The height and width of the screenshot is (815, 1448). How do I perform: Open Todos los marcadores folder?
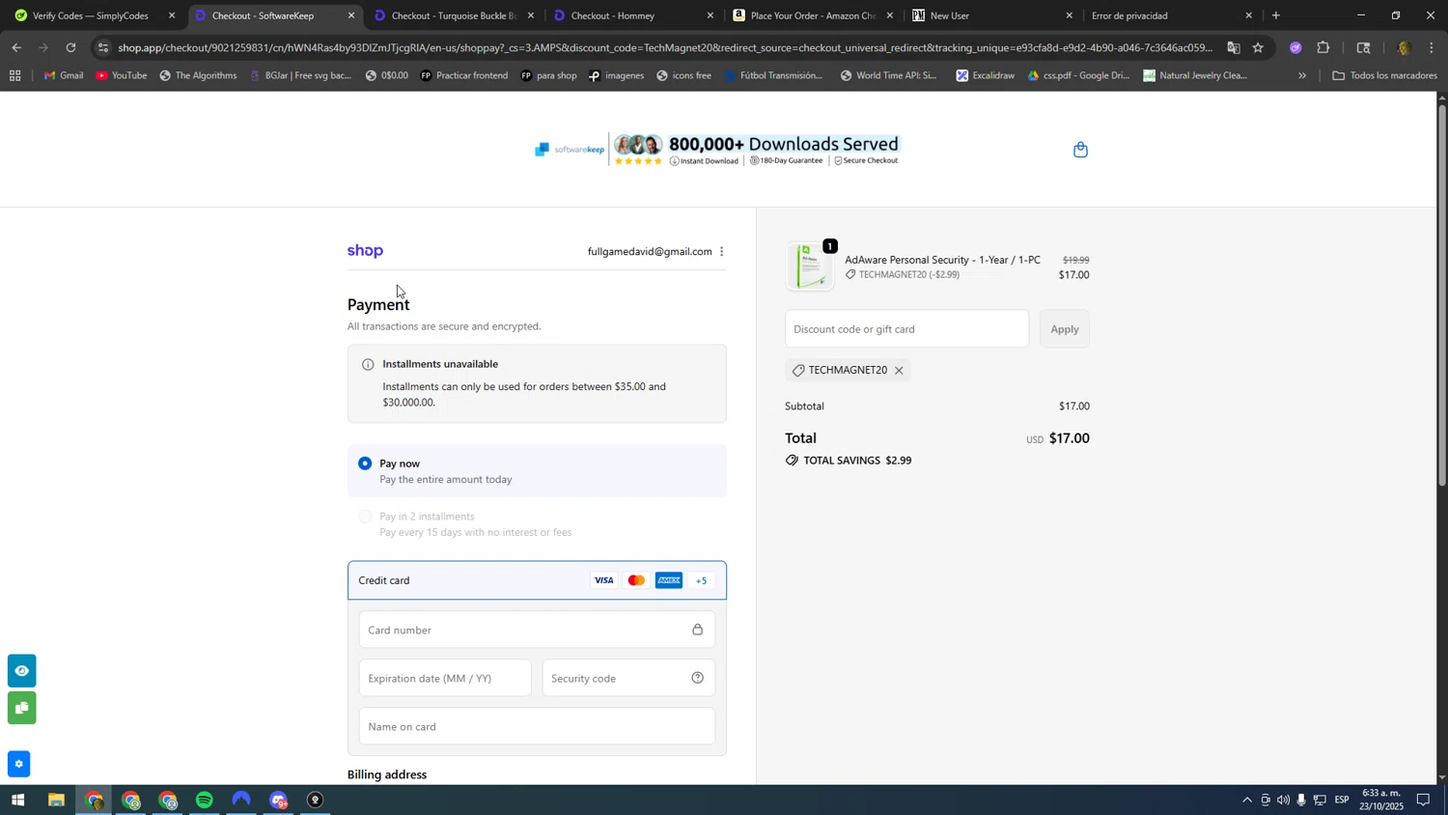pos(1384,75)
